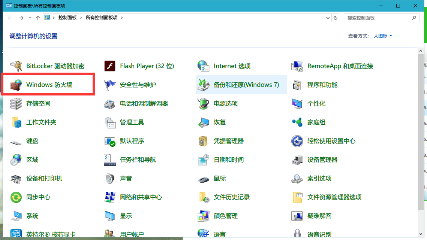Open Internet 选项 globe icon
427x240 pixels.
(204, 66)
